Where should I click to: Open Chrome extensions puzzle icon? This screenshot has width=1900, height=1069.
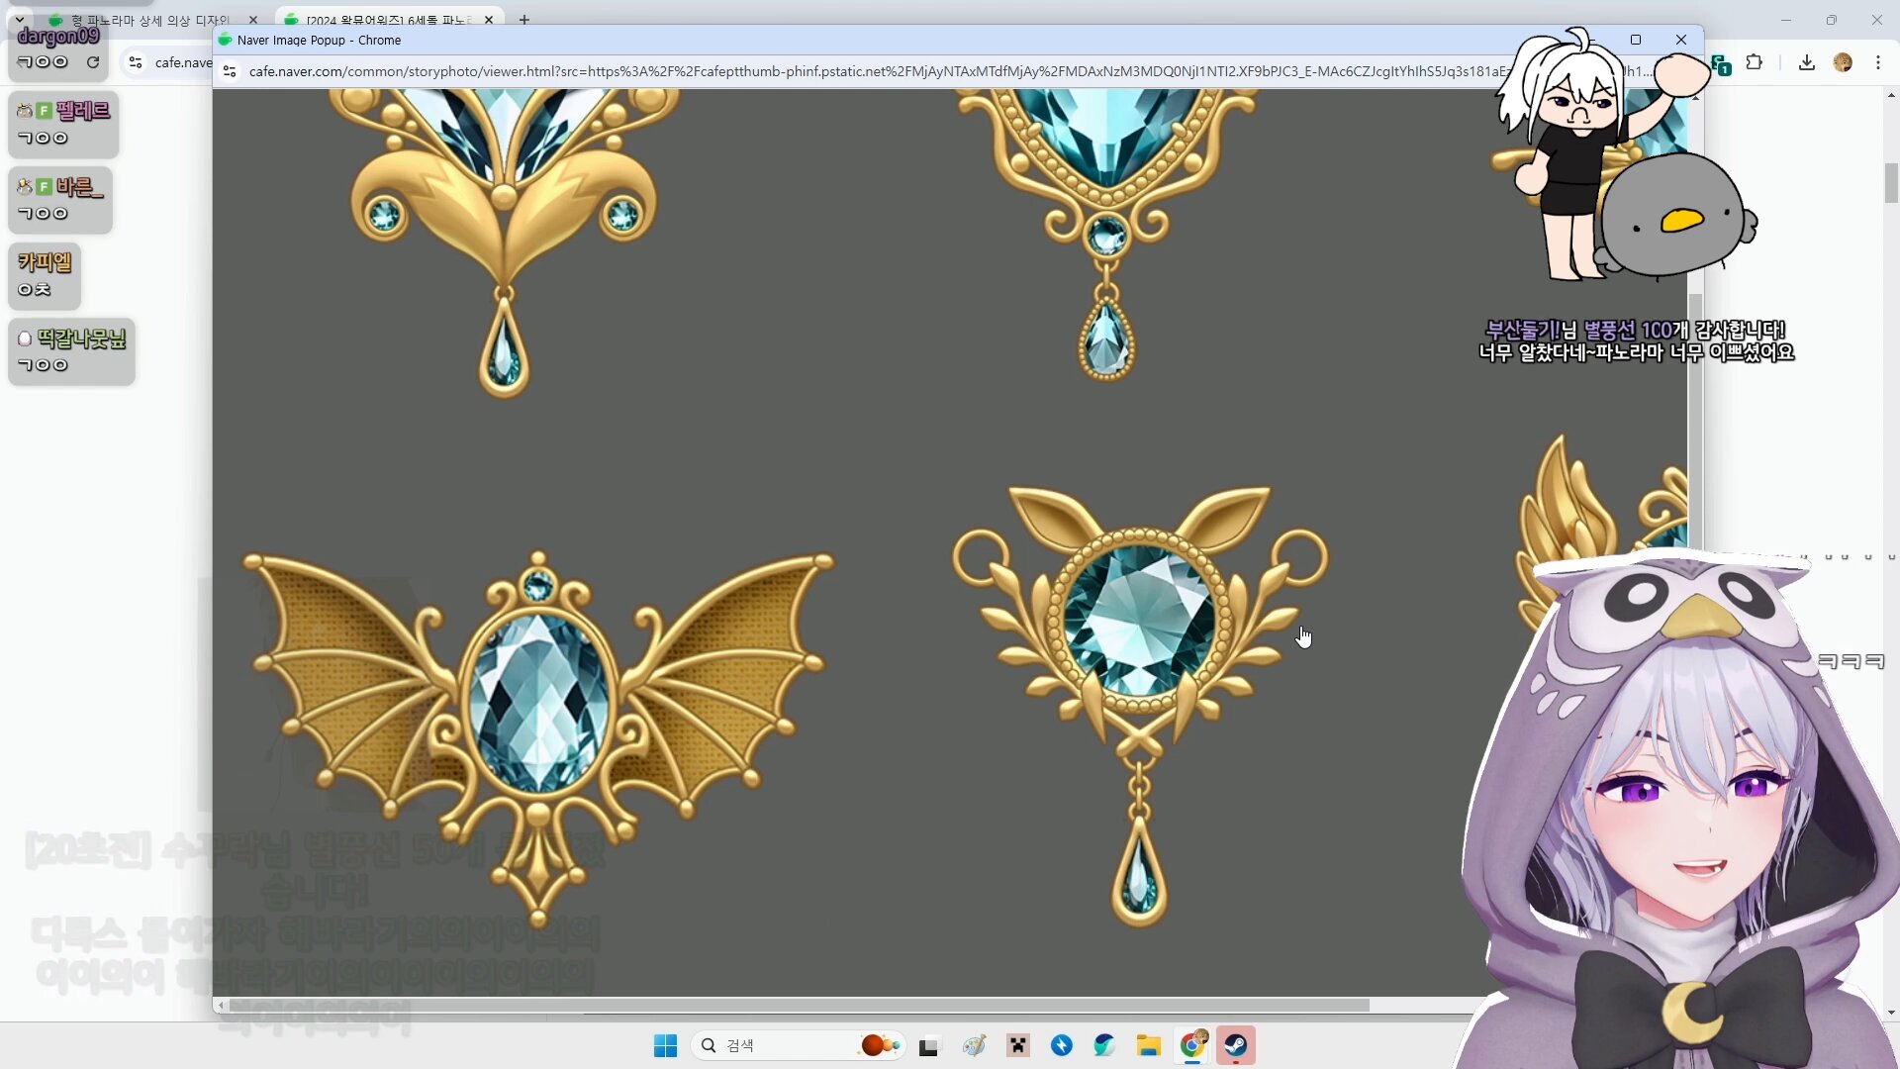pos(1754,62)
